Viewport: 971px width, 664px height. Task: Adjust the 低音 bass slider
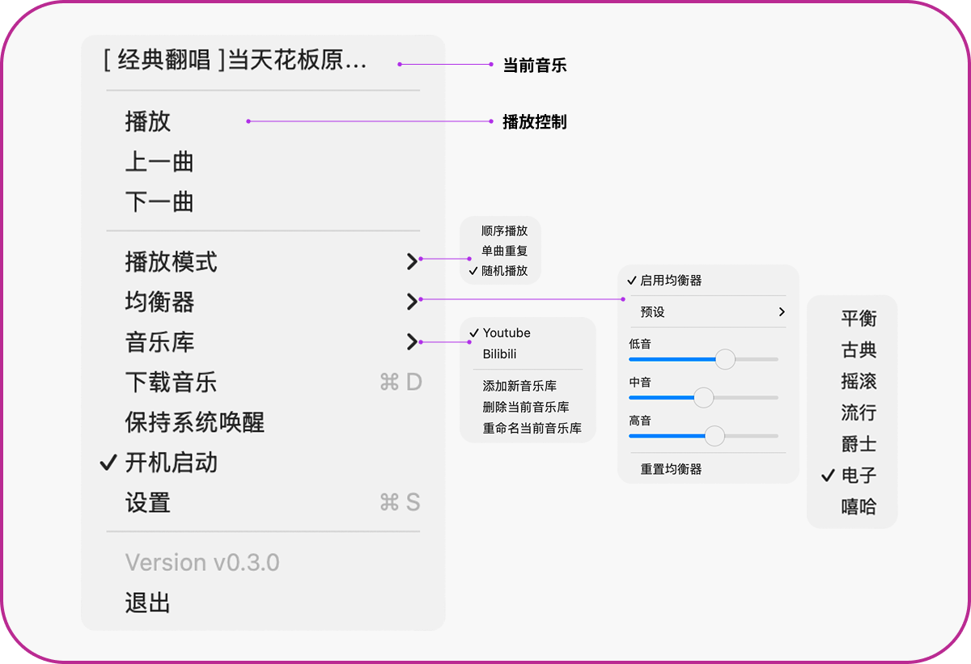724,359
